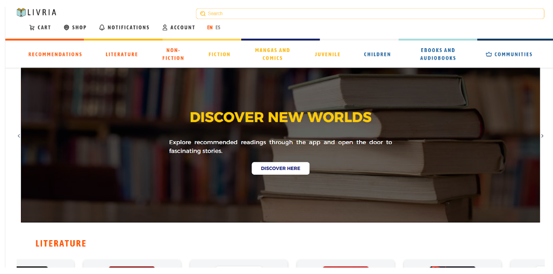This screenshot has width=553, height=274.
Task: Click the Shop location pin icon
Action: point(66,27)
